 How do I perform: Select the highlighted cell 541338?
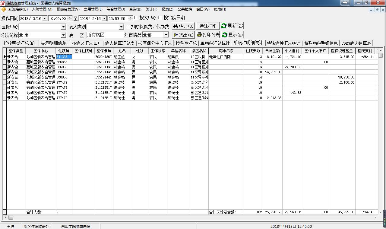coord(64,57)
